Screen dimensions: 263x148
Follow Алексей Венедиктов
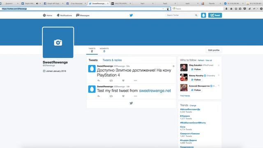click(x=196, y=90)
